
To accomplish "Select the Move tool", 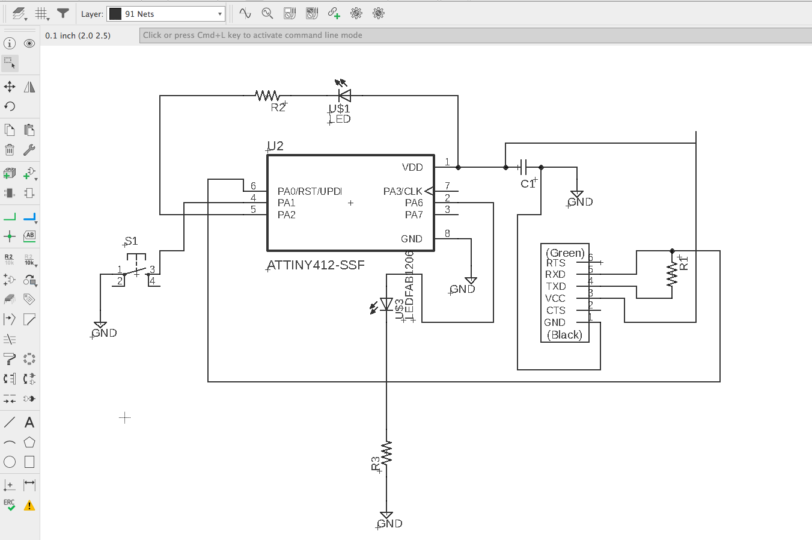I will point(10,87).
